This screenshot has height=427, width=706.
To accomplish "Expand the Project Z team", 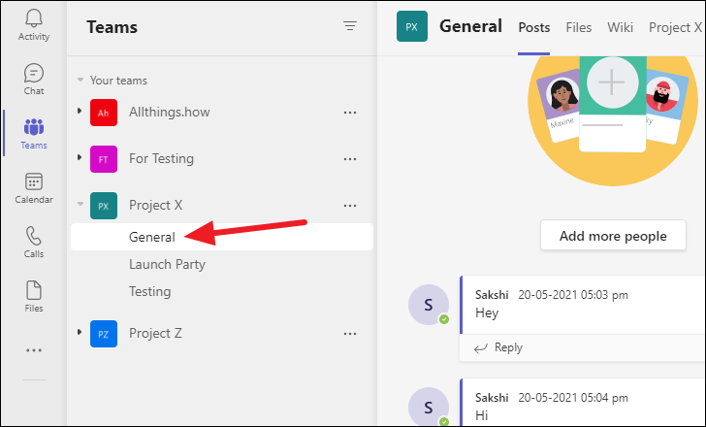I will point(80,332).
